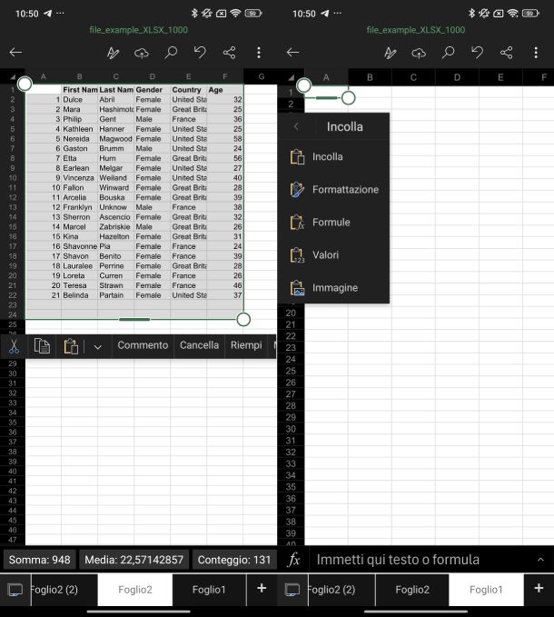Add new sheet on left screen
Screen dimensions: 554x617
[262, 589]
